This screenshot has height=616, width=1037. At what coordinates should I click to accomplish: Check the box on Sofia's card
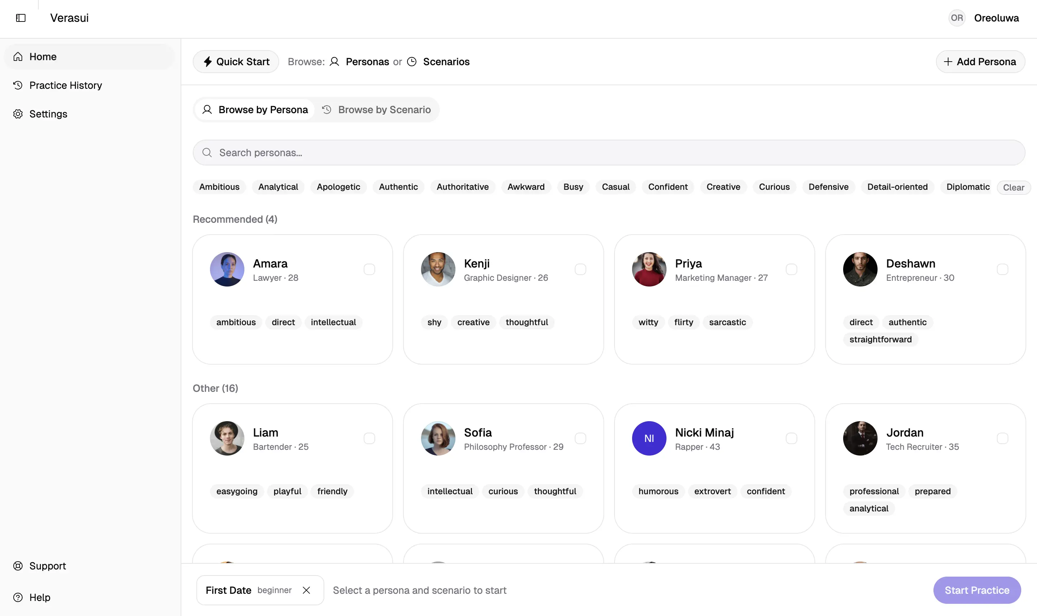pos(580,438)
